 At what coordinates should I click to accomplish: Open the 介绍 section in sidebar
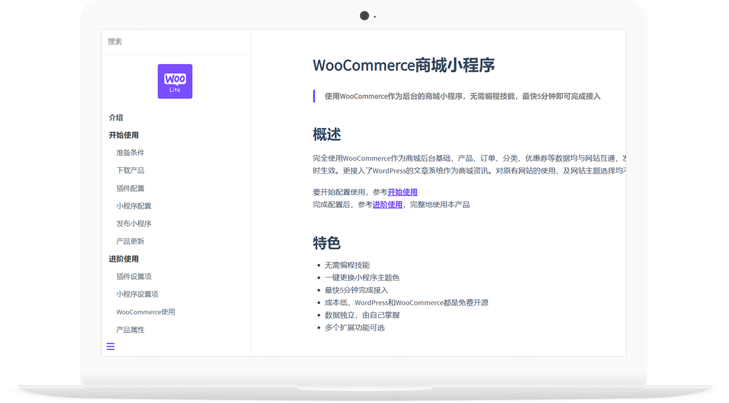coord(115,117)
